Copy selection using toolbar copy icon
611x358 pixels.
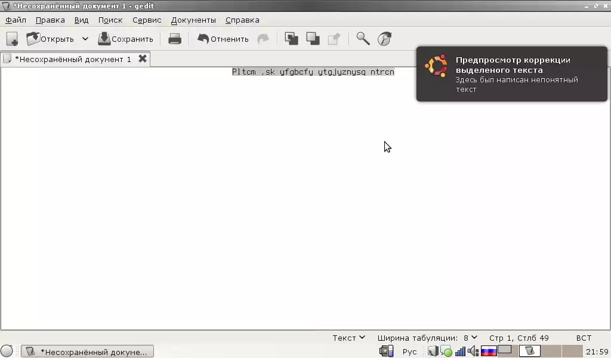[313, 39]
